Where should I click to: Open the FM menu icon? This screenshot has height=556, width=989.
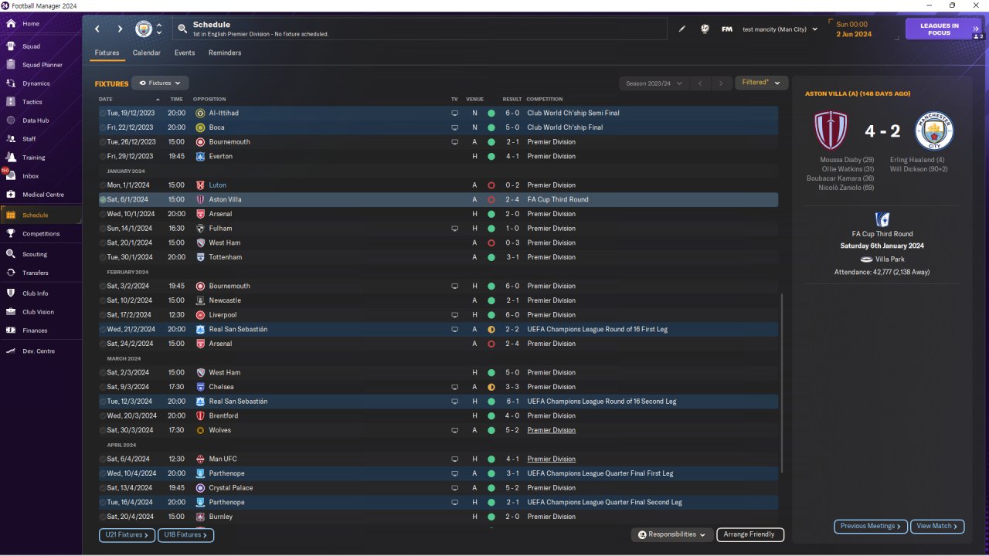click(727, 29)
